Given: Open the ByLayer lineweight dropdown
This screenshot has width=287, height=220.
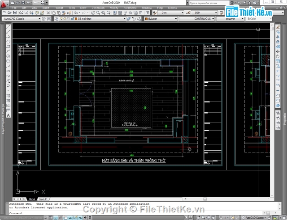Looking at the screenshot, I should pyautogui.click(x=230, y=19).
